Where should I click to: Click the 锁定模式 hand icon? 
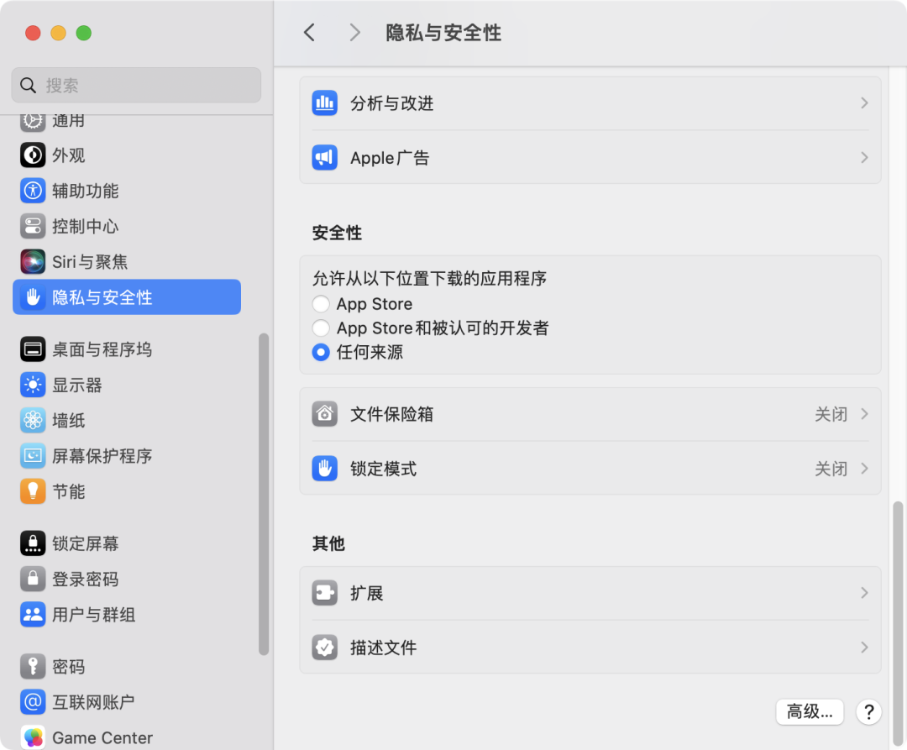[x=324, y=468]
